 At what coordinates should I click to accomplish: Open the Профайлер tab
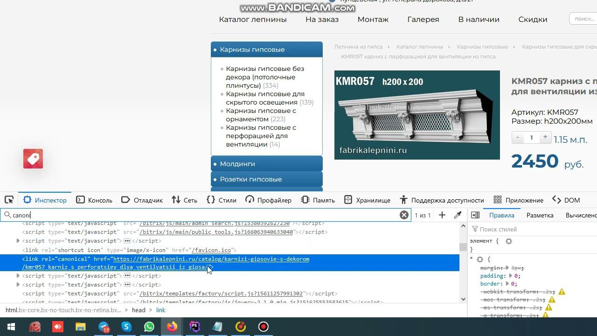[x=268, y=200]
